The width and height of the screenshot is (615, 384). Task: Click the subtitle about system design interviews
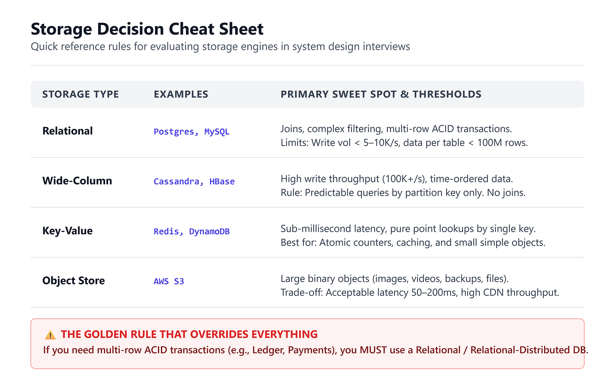[x=220, y=46]
